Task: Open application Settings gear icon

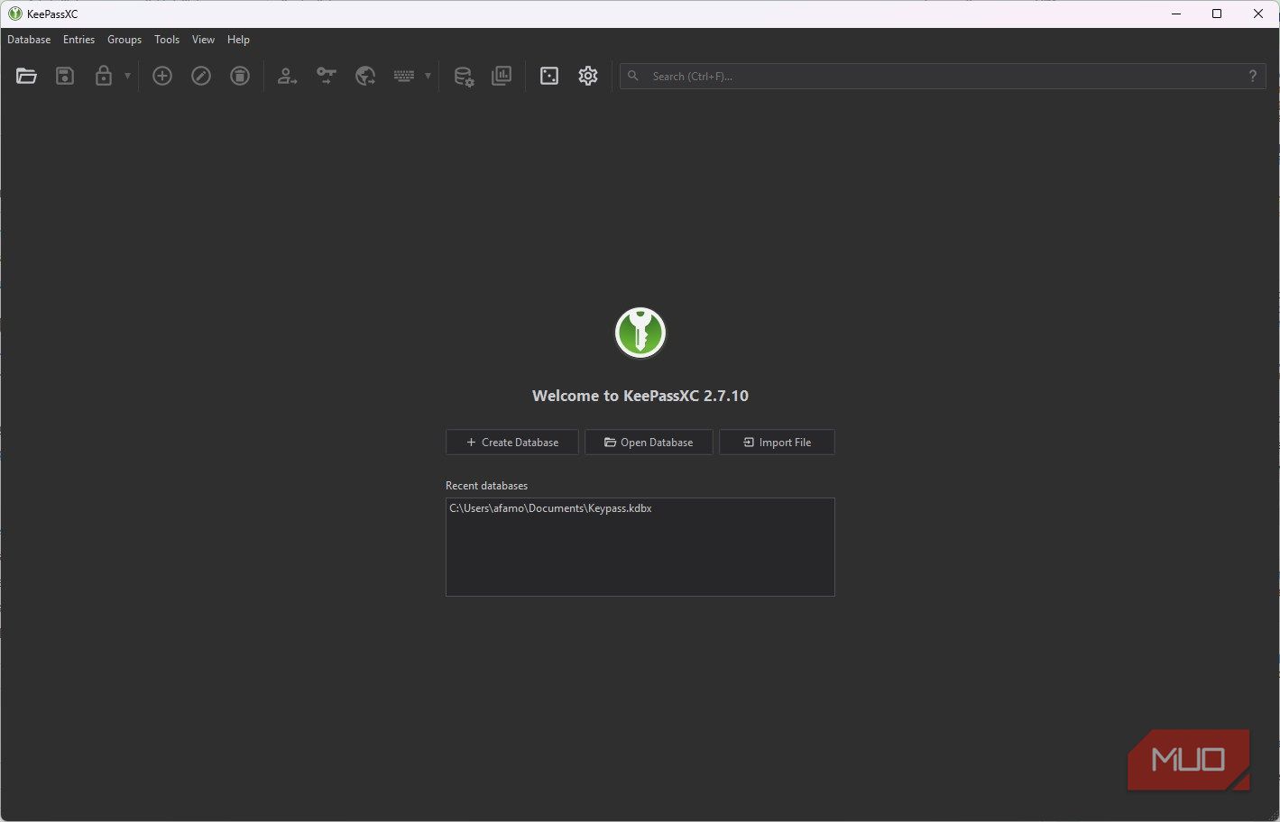Action: [588, 77]
